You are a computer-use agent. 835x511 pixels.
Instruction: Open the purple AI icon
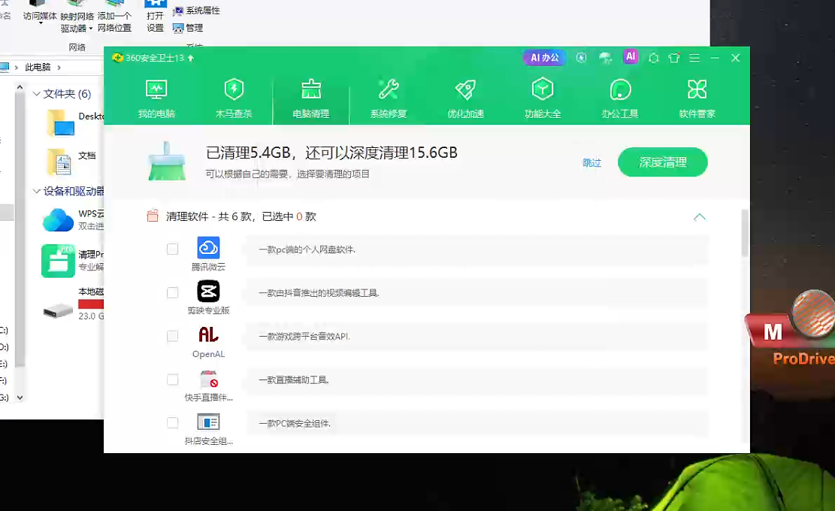(631, 56)
